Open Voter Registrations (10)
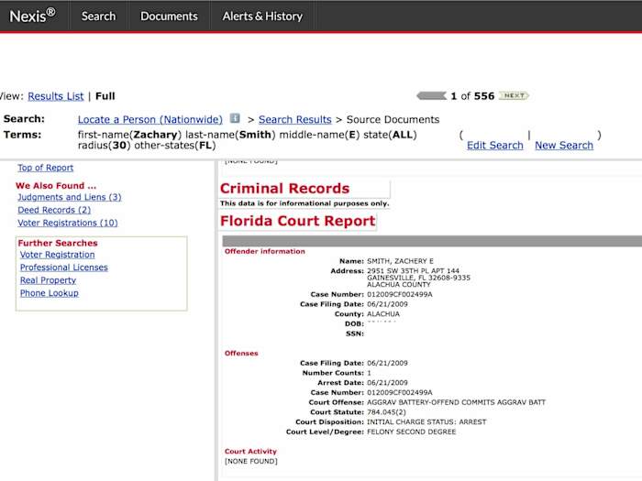 pos(68,223)
